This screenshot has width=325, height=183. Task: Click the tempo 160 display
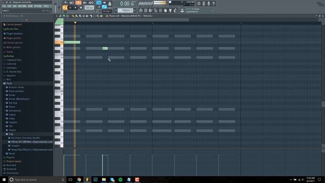click(x=89, y=8)
